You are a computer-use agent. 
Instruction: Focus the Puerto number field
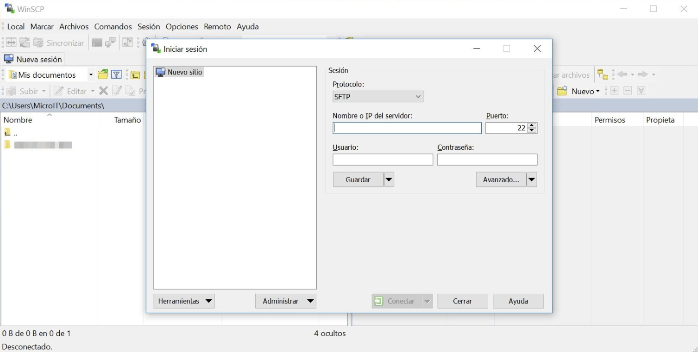point(507,128)
